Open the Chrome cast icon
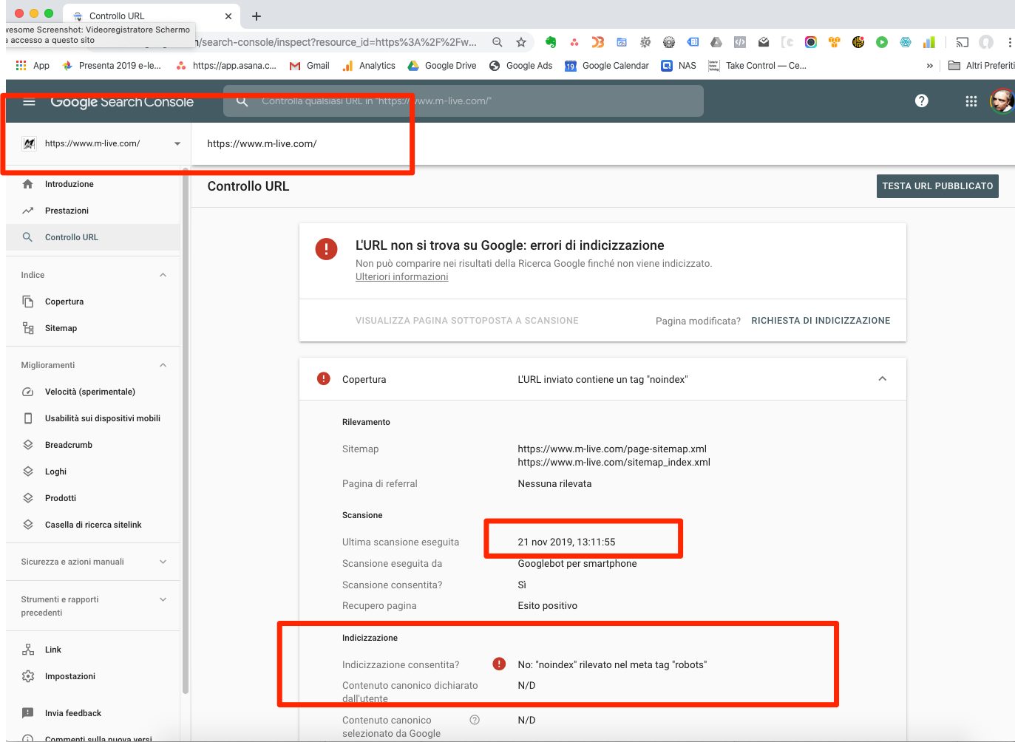 [962, 42]
